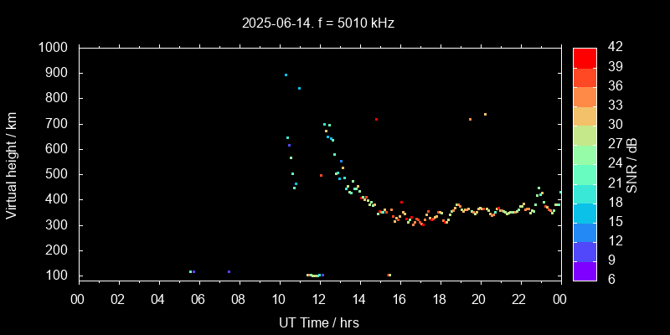Click the 'UT Time / hrs' axis label
The height and width of the screenshot is (335, 670).
pyautogui.click(x=318, y=322)
